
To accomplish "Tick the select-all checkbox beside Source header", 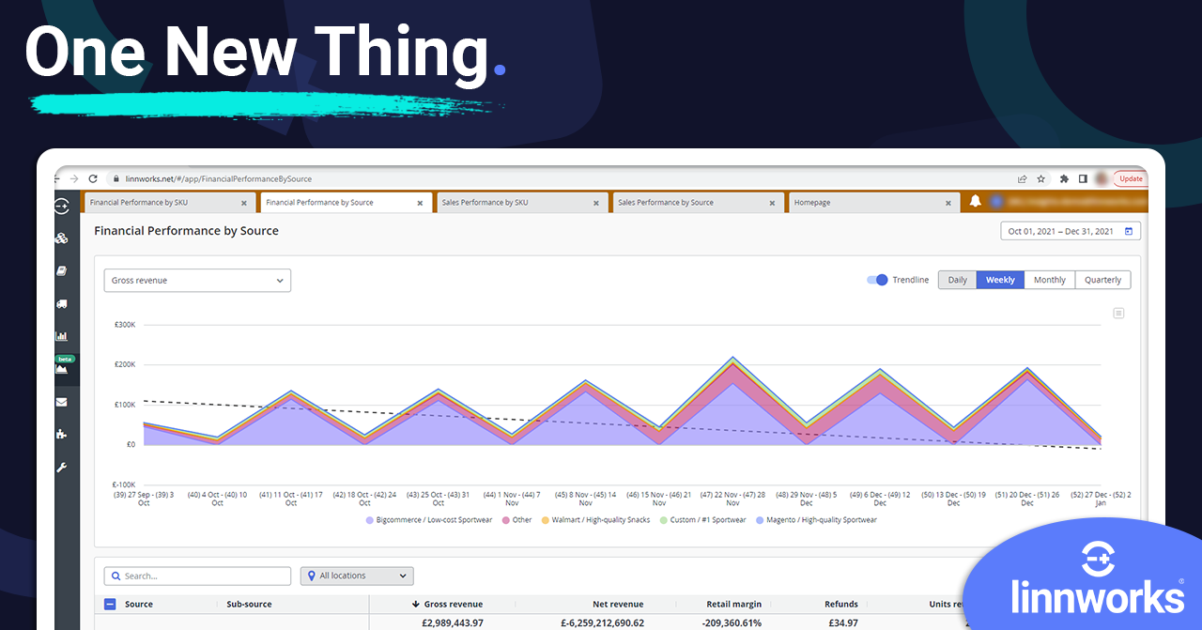I will (110, 605).
